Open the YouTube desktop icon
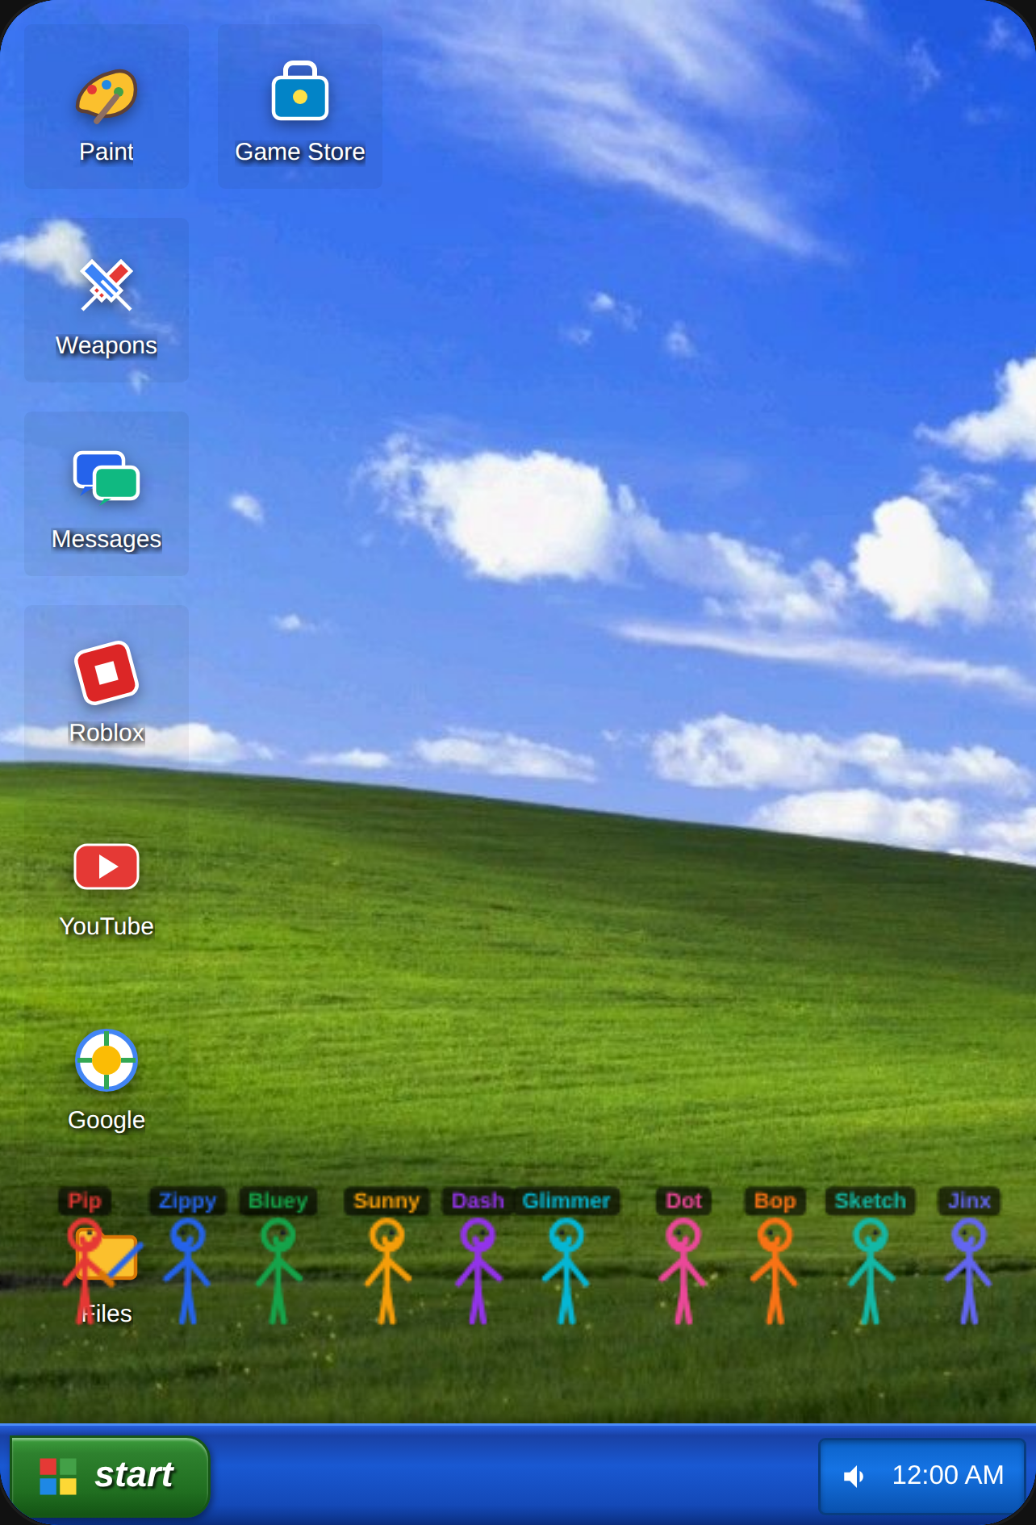1036x1525 pixels. 107,881
